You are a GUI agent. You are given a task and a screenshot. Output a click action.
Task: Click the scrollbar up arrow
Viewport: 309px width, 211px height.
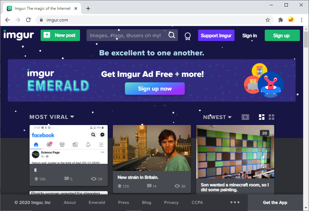coord(306,29)
